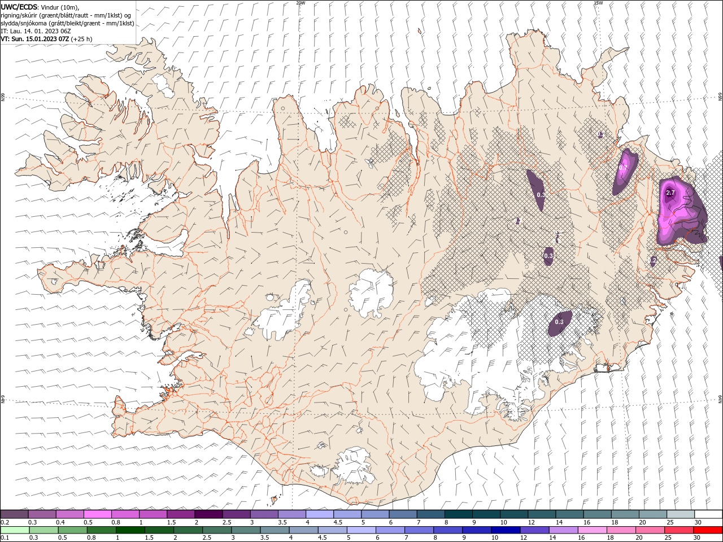Select rain legend swatch between 8 and 9
The height and width of the screenshot is (542, 723).
[x=447, y=530]
